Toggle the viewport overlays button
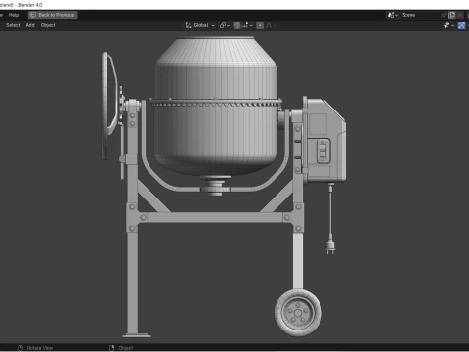This screenshot has width=469, height=352. click(461, 25)
